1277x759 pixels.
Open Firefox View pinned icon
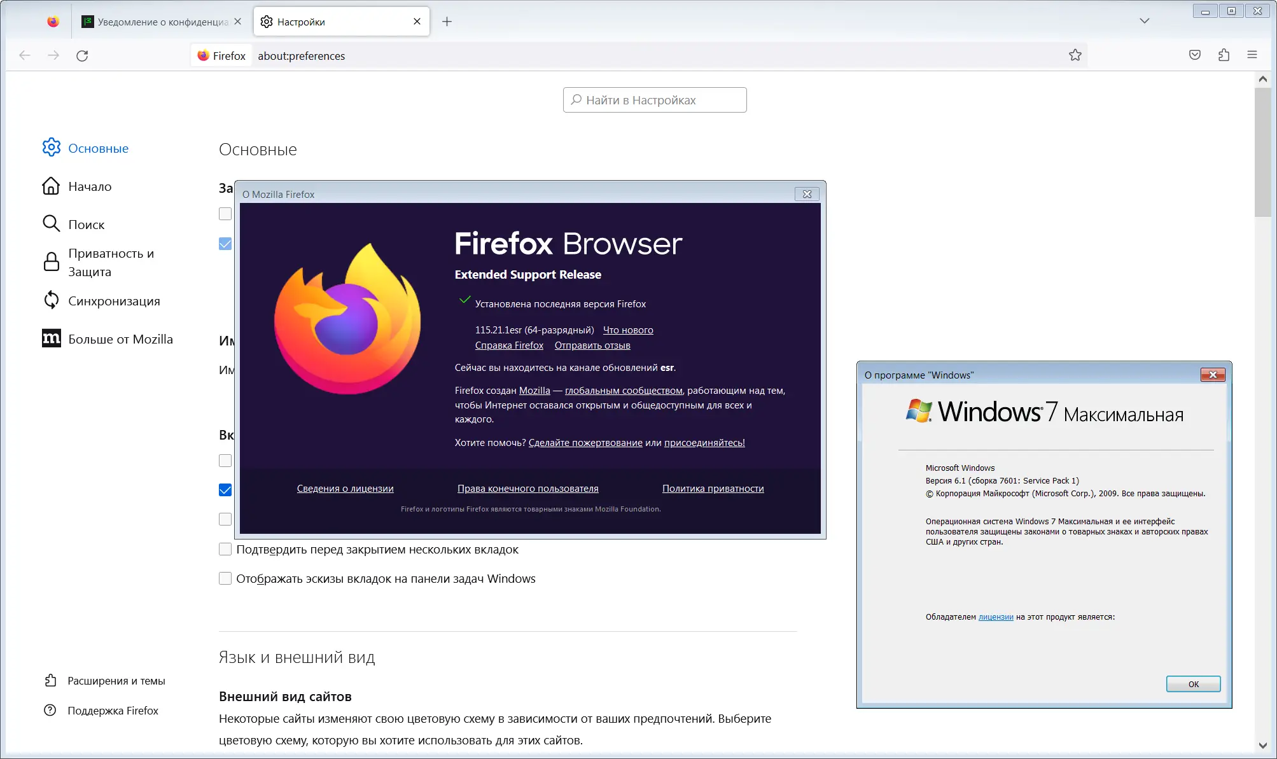tap(53, 22)
